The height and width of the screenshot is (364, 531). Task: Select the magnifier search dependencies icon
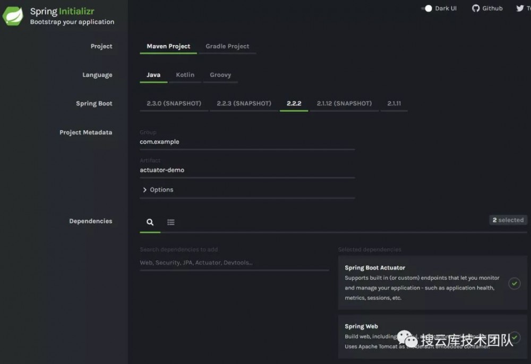[x=150, y=222]
